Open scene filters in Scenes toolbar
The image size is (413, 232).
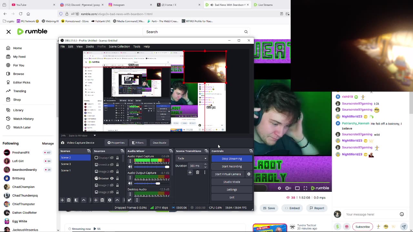pos(76,200)
